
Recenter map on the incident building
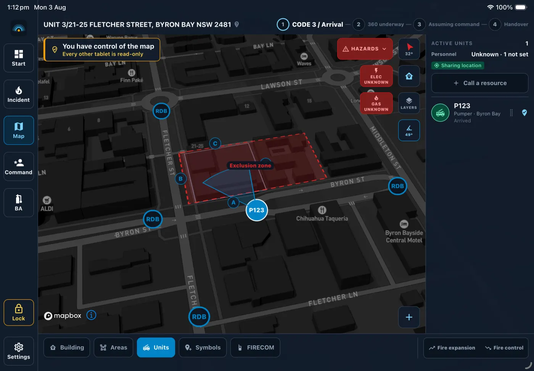pyautogui.click(x=409, y=76)
